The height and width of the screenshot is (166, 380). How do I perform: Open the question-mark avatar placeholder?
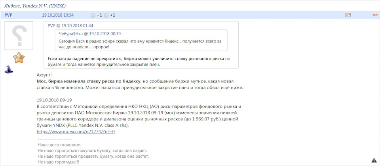click(x=19, y=36)
